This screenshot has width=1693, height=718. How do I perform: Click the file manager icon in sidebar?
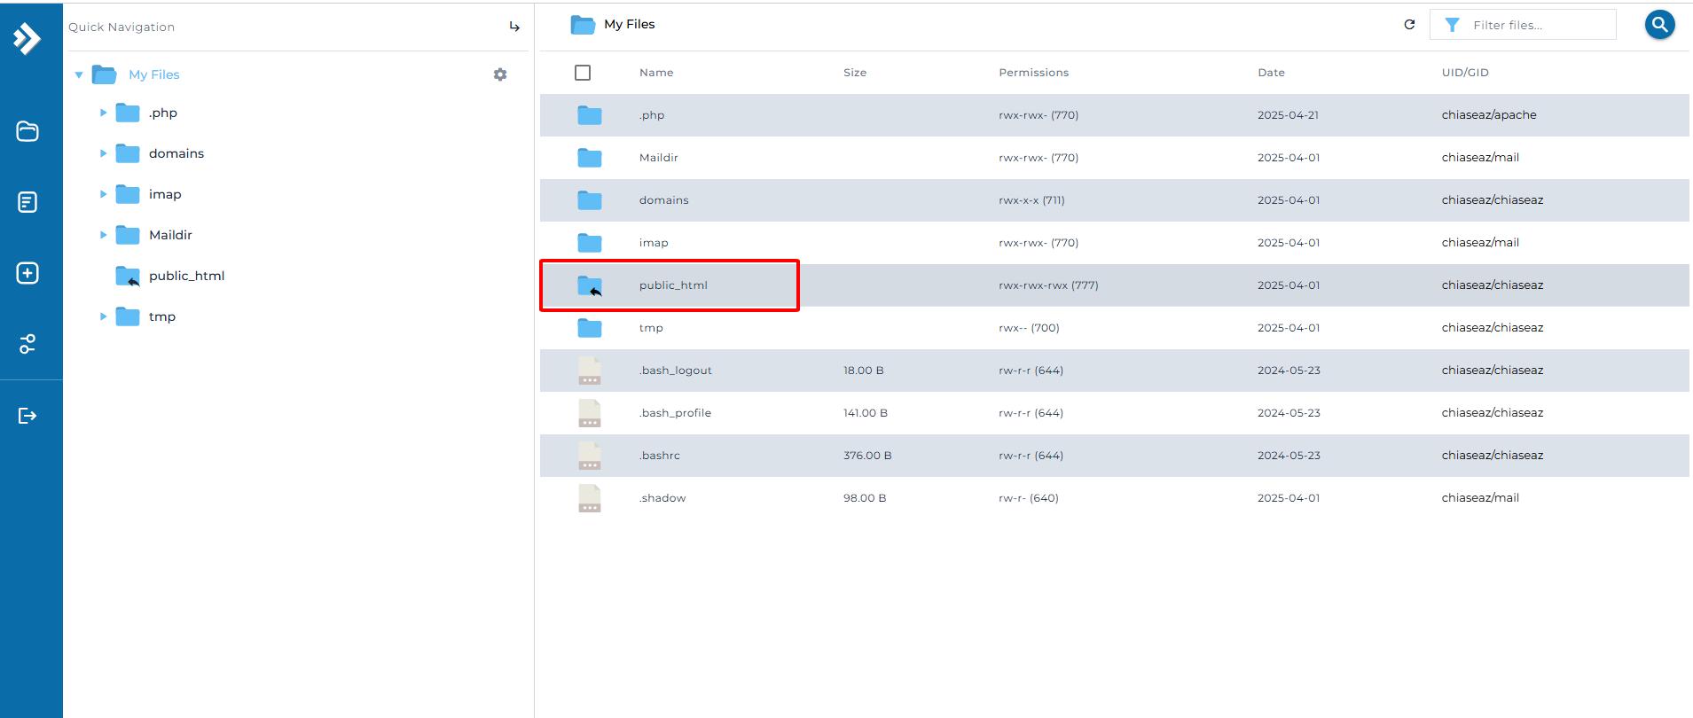click(27, 131)
